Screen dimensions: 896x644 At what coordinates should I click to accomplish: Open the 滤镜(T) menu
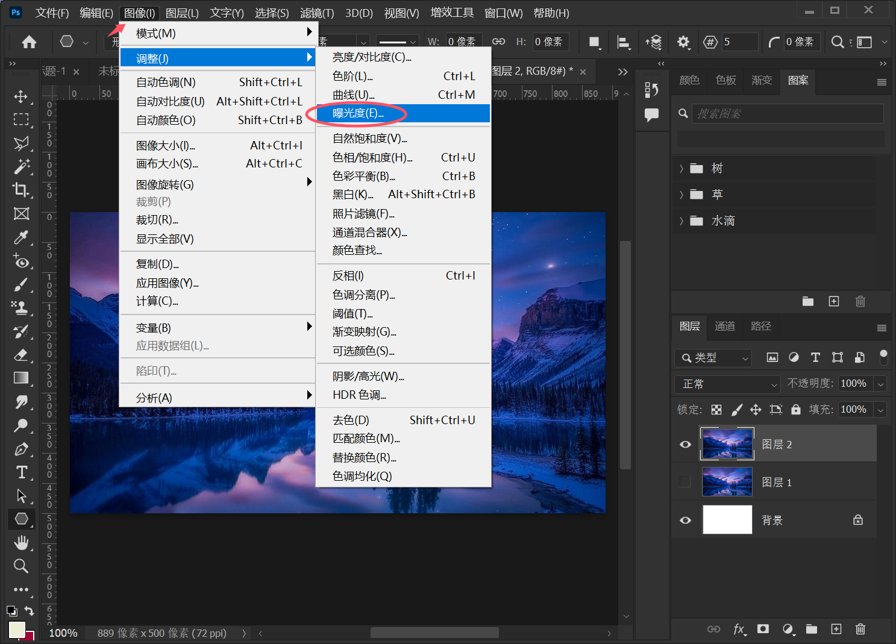(x=317, y=13)
